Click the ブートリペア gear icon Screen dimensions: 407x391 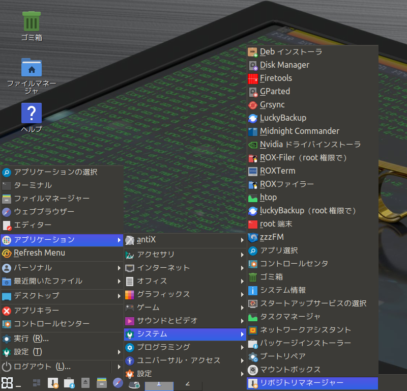tap(252, 356)
